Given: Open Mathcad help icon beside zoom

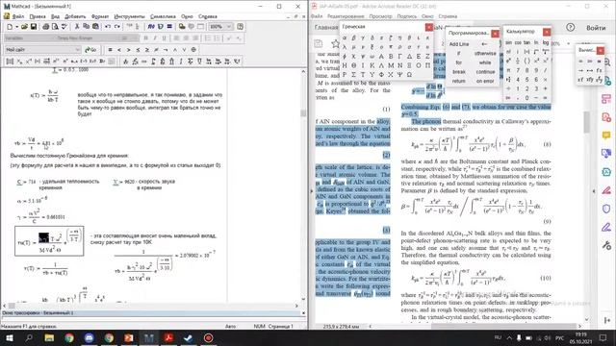Looking at the screenshot, I should [240, 27].
